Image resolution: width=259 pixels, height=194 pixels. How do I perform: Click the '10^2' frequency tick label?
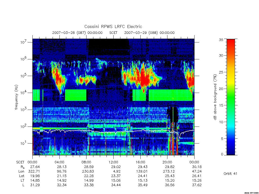pos(24,127)
